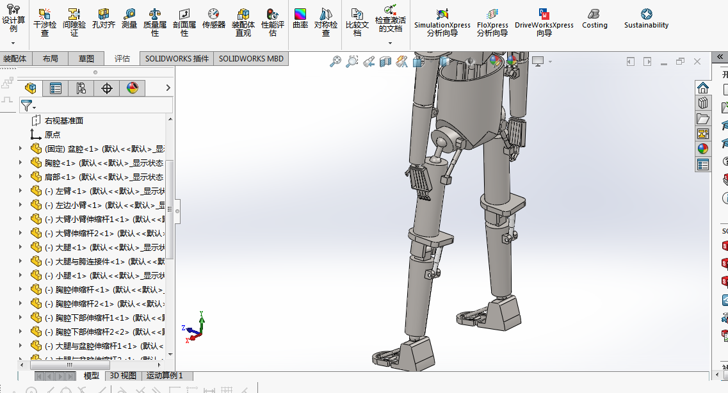This screenshot has width=728, height=393.
Task: Open the 间隙验证 clearance verification tool
Action: click(74, 21)
